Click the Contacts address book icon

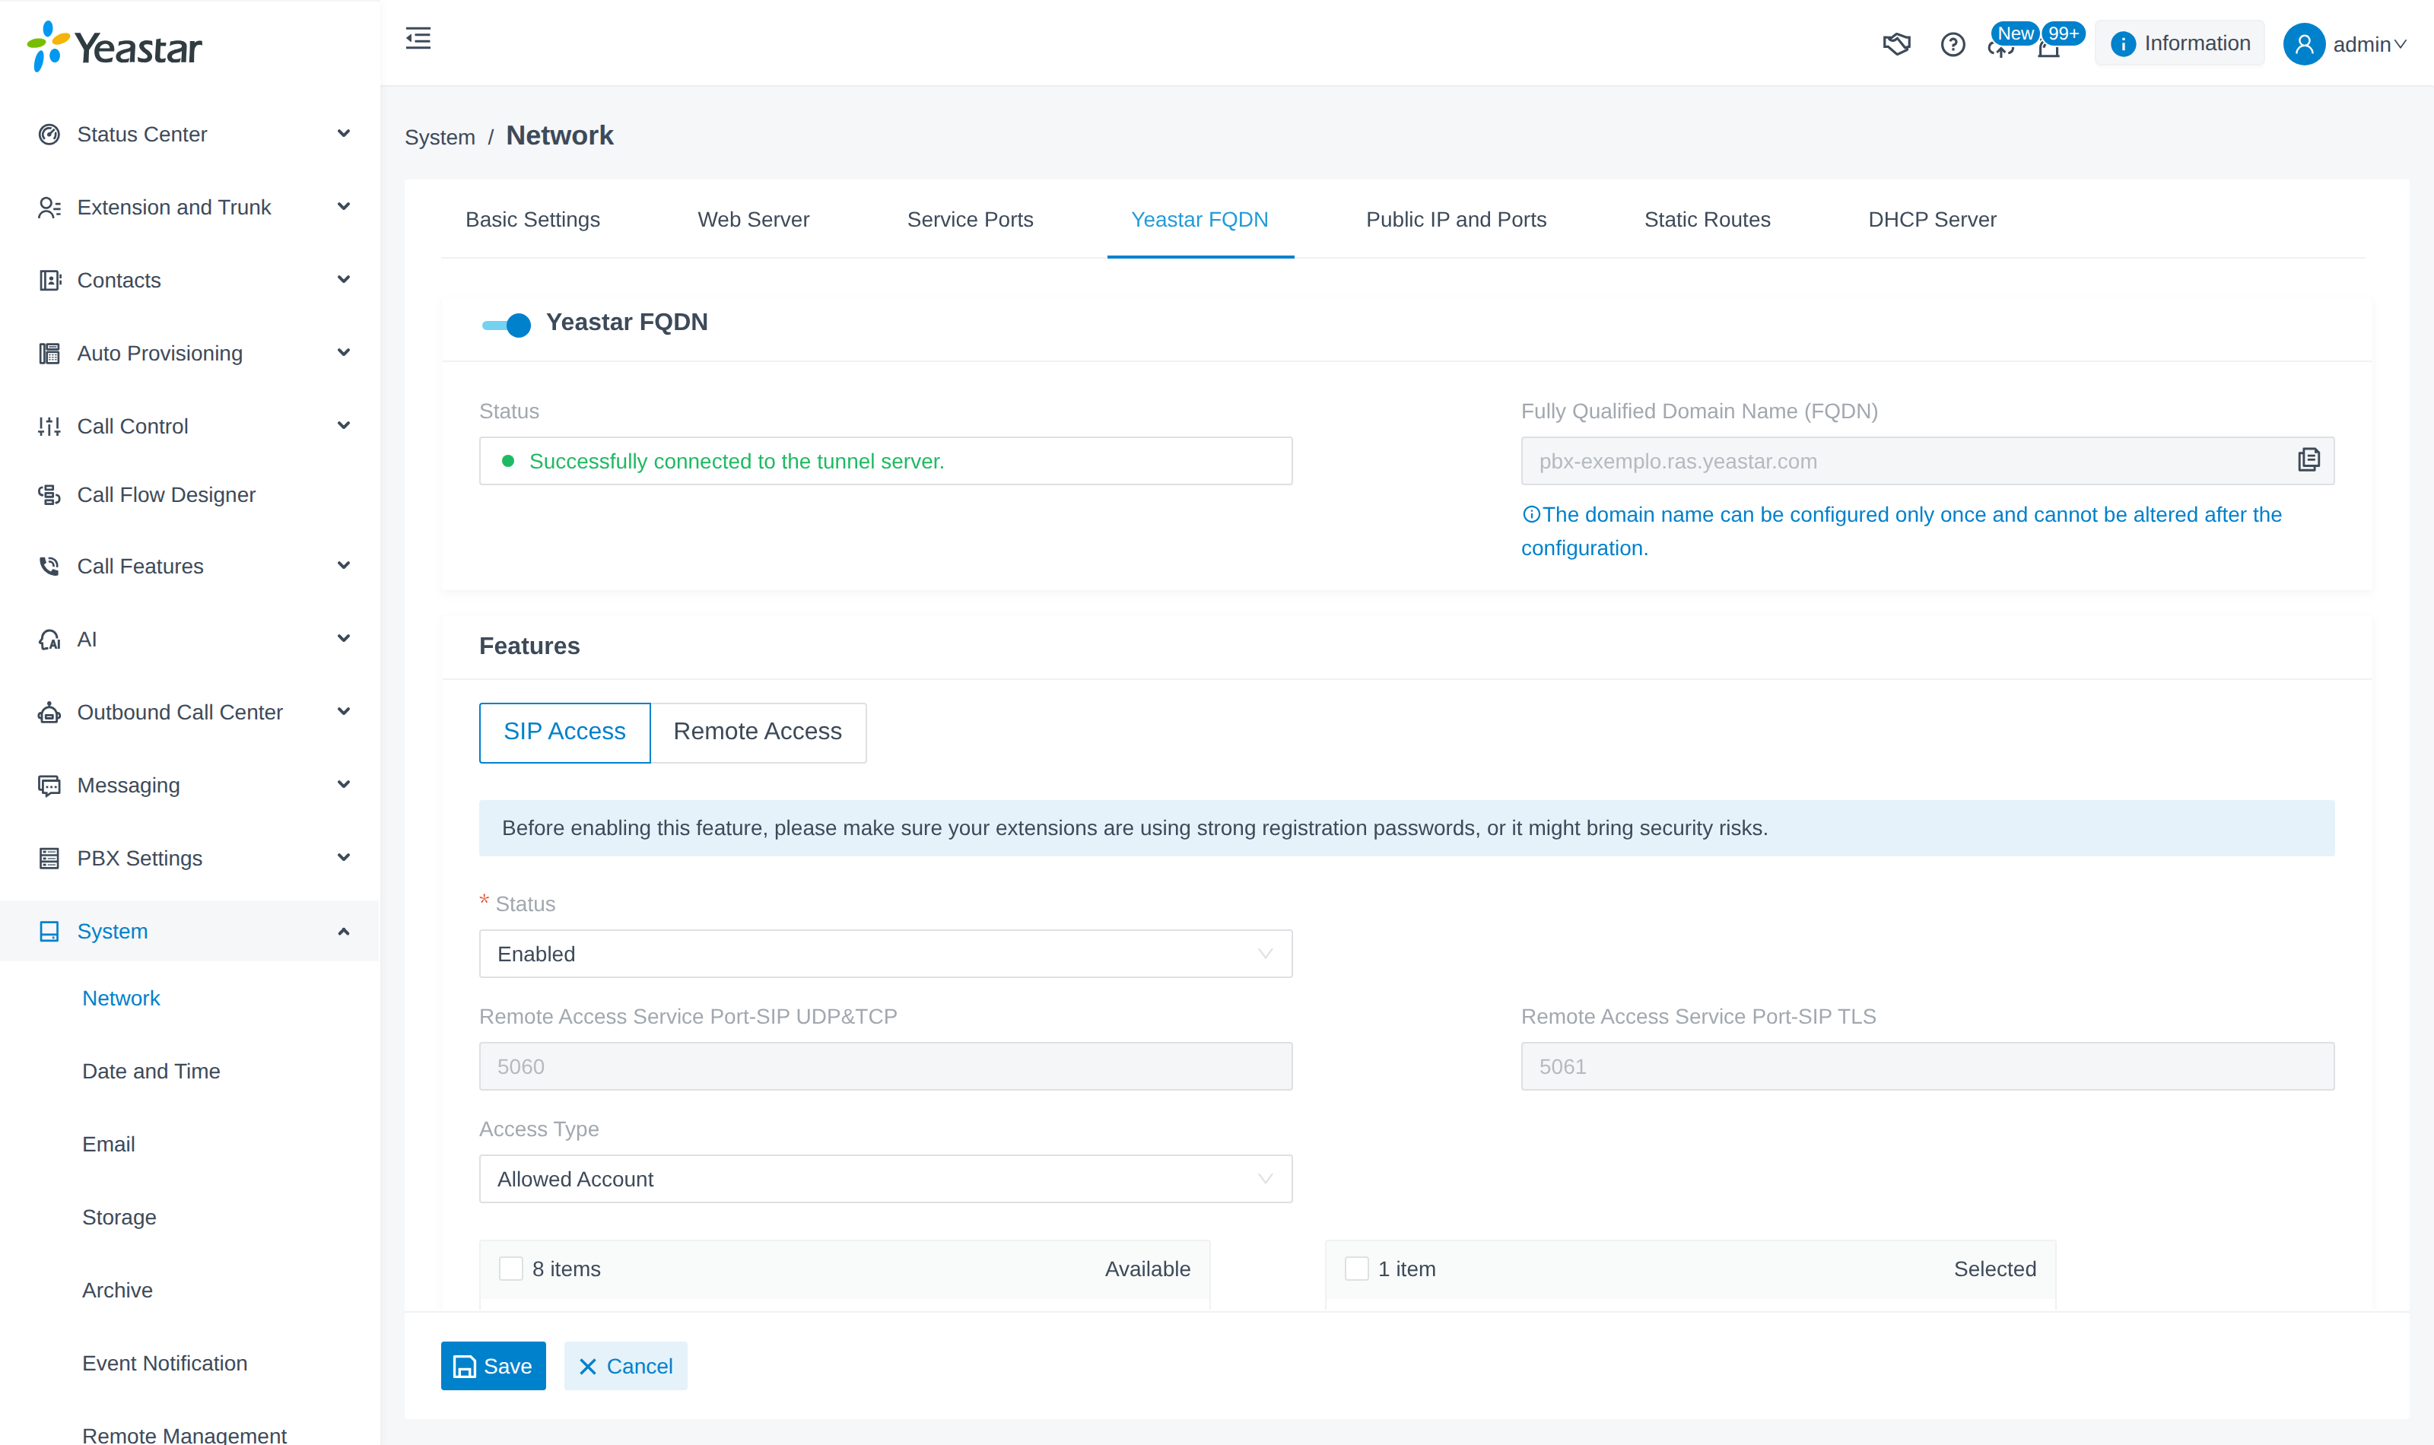pos(49,281)
